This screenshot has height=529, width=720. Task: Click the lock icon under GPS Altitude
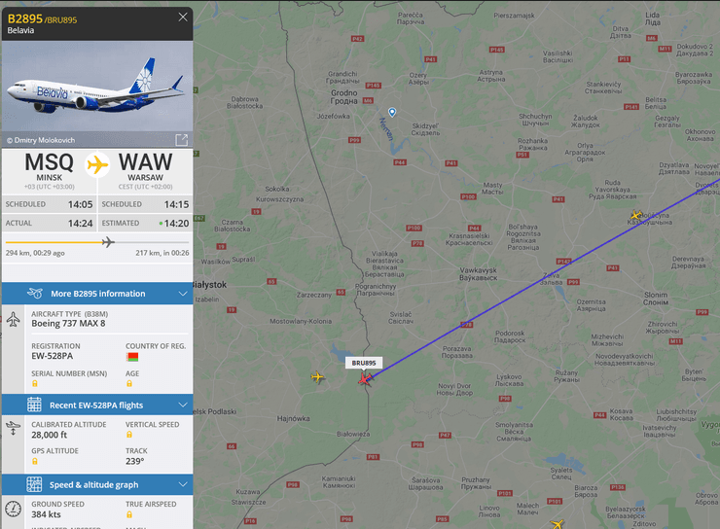(x=35, y=461)
